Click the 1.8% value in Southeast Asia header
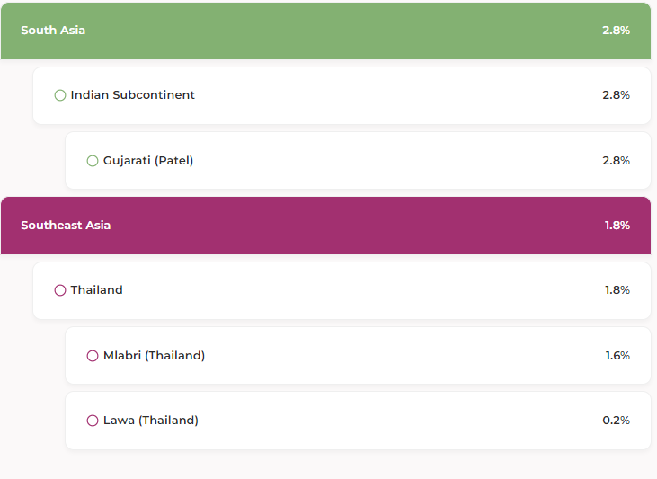This screenshot has width=657, height=479. point(617,226)
